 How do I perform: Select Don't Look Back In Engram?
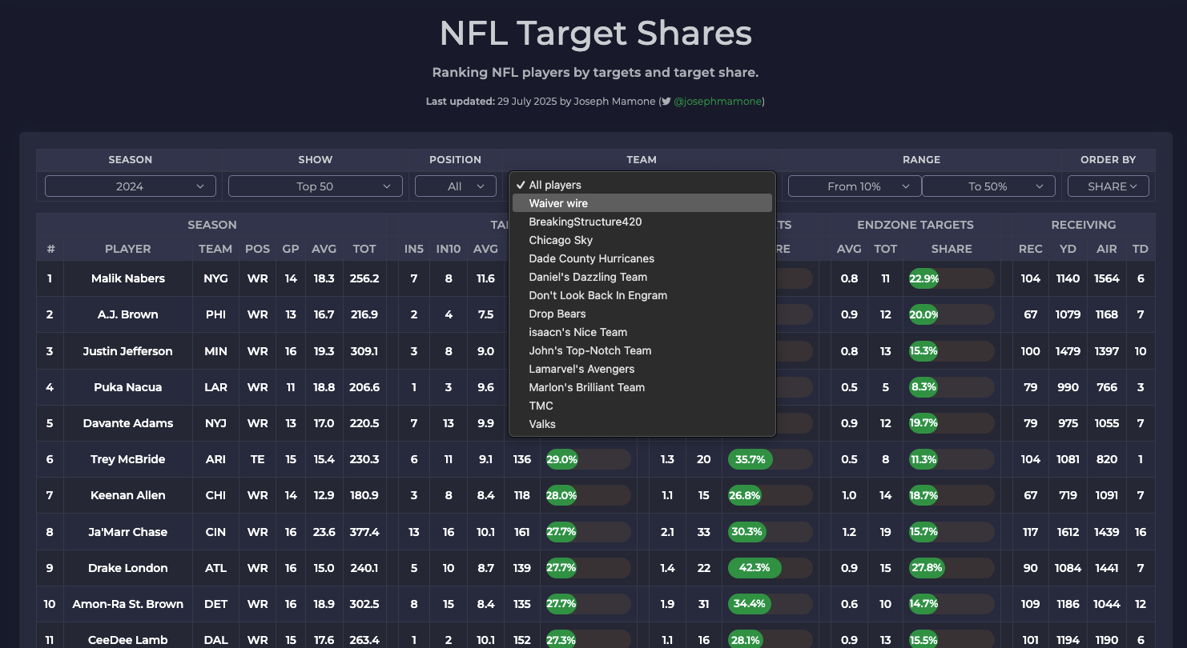point(642,295)
